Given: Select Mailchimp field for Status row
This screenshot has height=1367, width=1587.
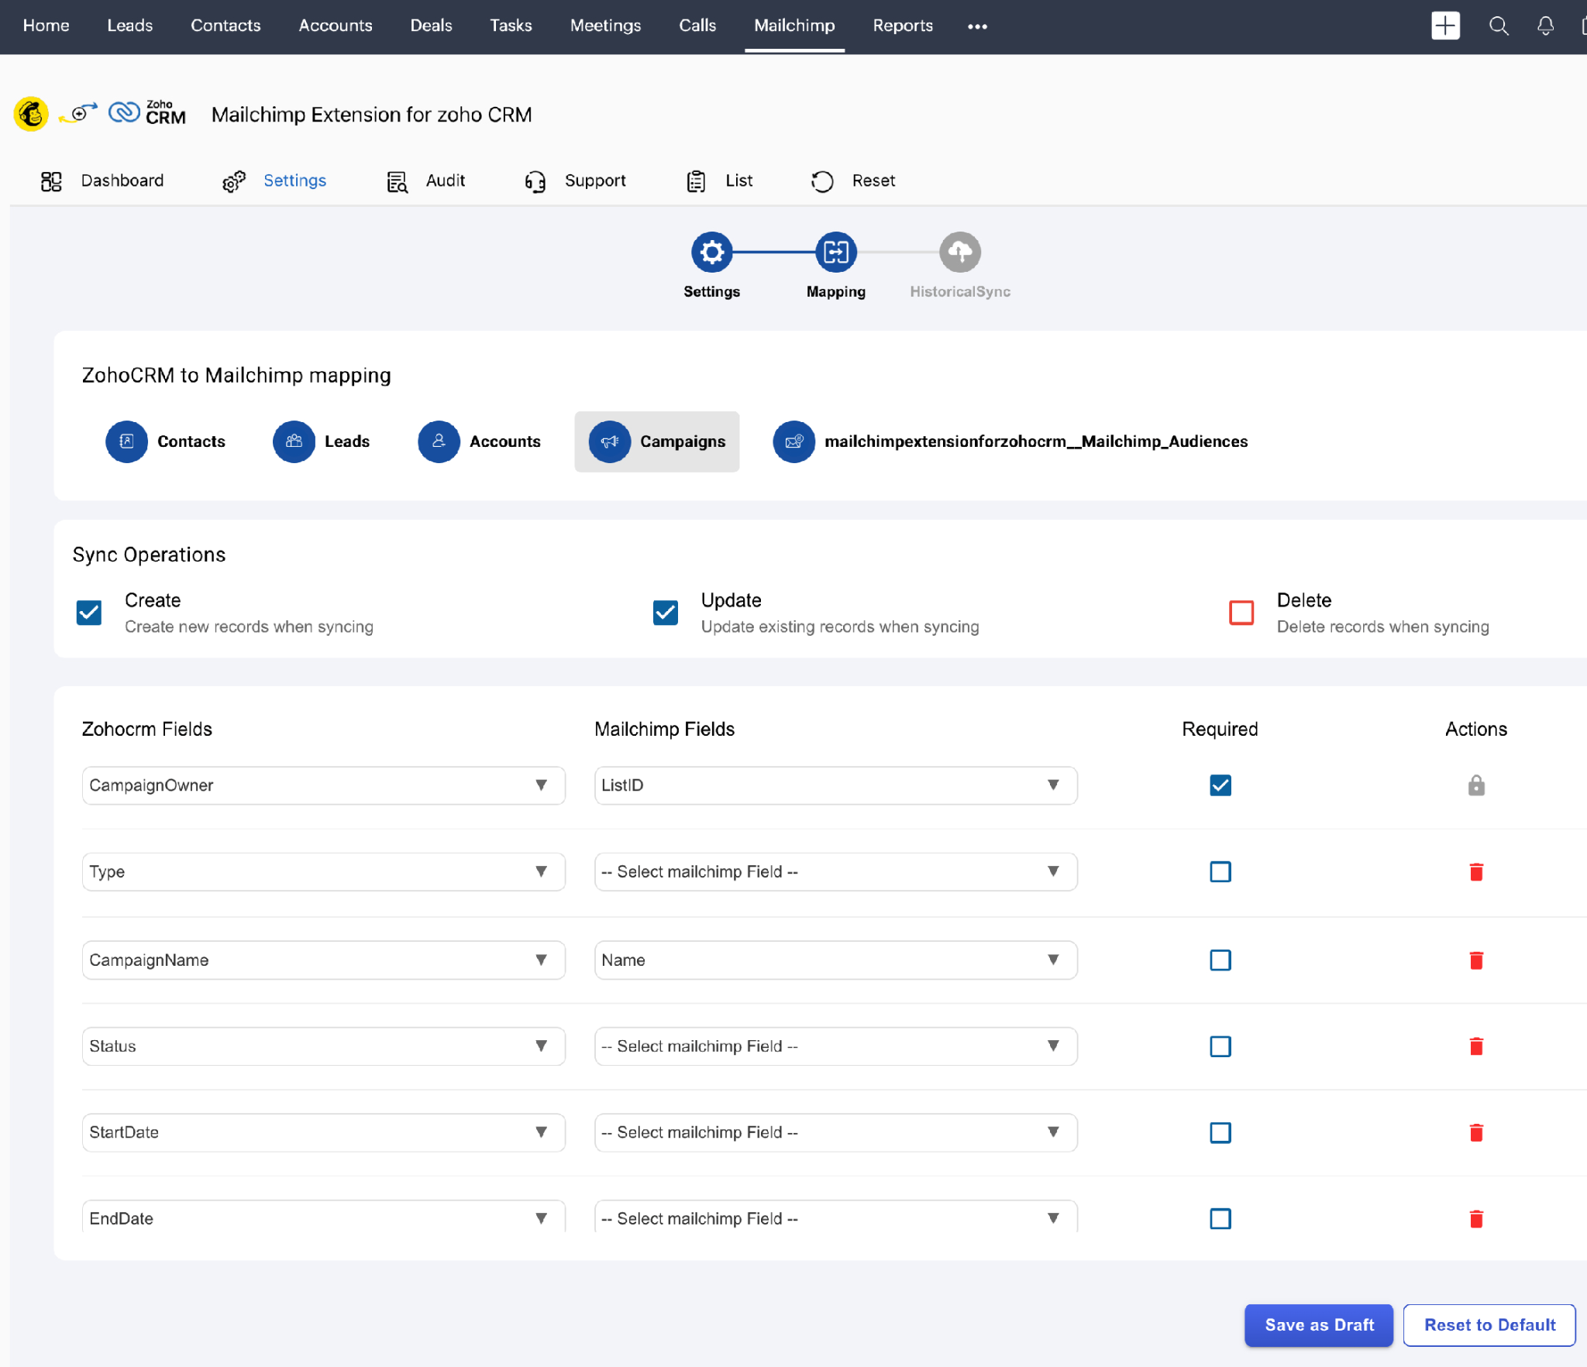Looking at the screenshot, I should pos(836,1046).
